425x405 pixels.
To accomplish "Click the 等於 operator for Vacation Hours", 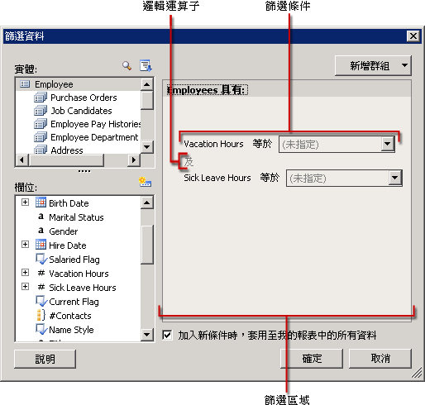I will tap(262, 144).
